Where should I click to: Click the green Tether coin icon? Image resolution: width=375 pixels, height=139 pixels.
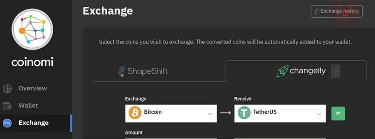point(244,113)
